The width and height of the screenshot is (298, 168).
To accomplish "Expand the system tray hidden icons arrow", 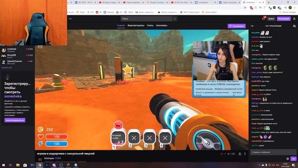I will tap(259, 165).
